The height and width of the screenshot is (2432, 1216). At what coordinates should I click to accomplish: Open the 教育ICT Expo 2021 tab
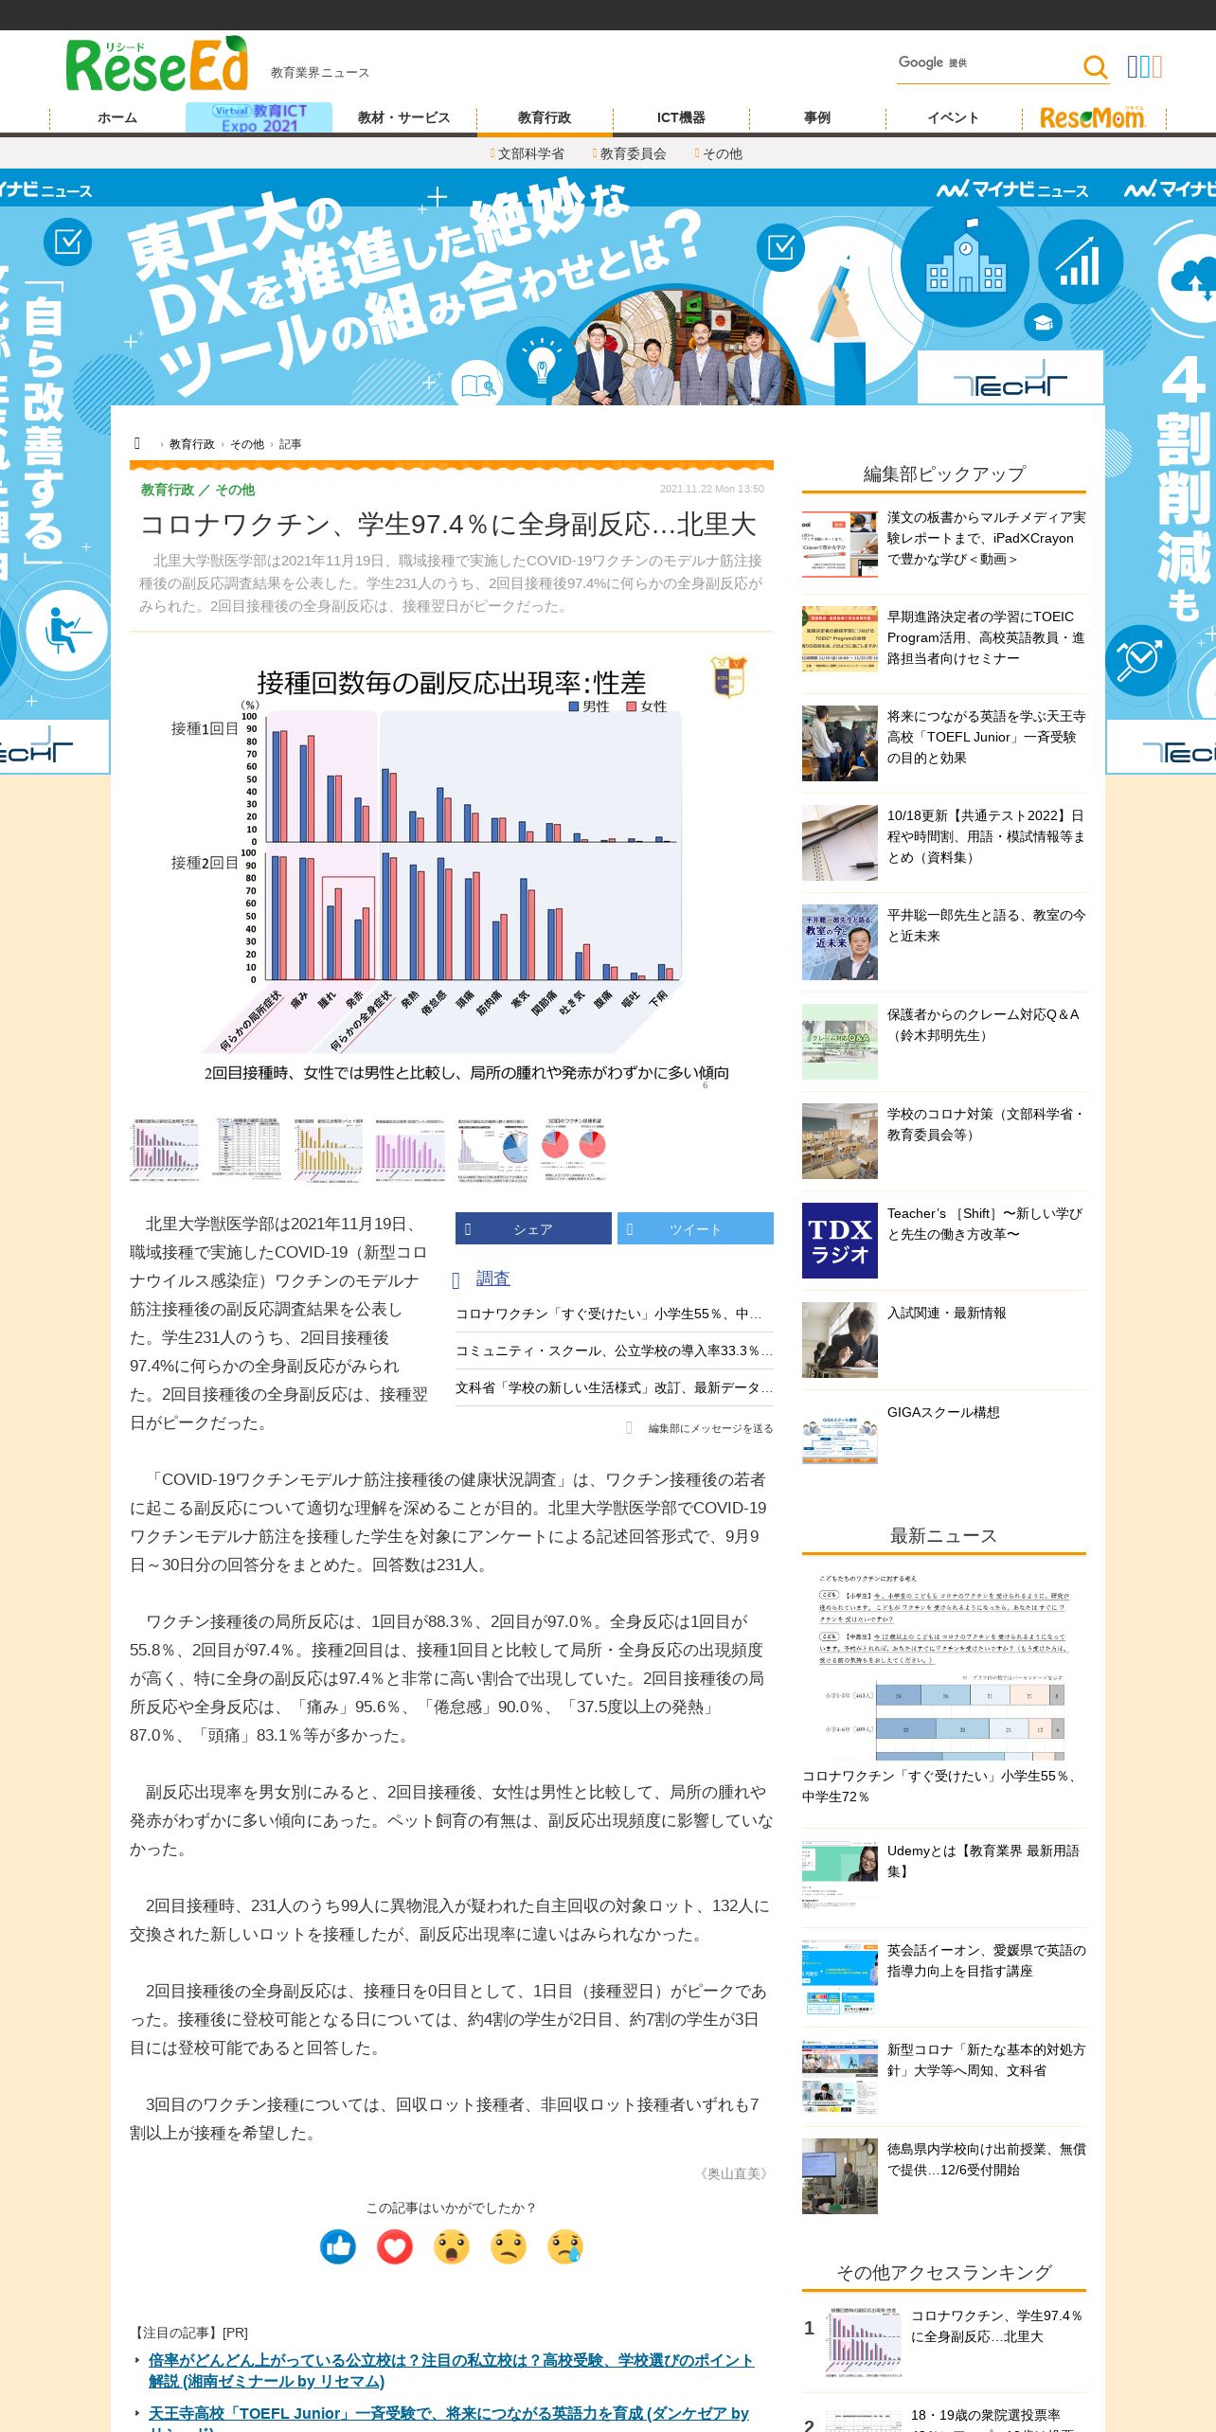[259, 117]
